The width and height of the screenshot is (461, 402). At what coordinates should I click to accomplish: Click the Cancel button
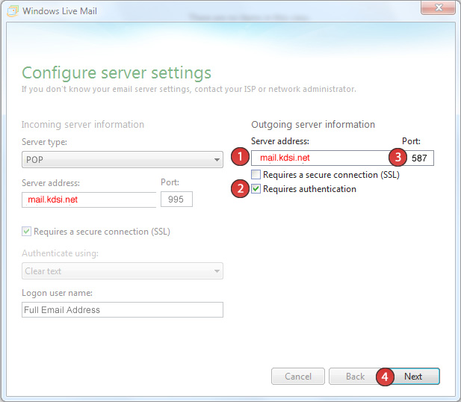pyautogui.click(x=298, y=376)
